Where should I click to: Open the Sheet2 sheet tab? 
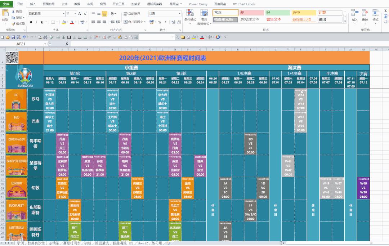point(143,243)
